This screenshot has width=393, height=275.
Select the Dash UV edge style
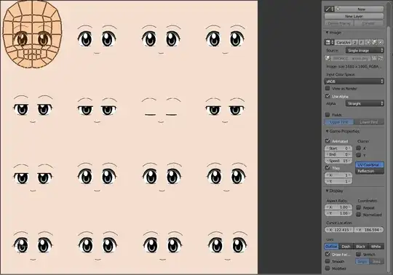[346, 247]
